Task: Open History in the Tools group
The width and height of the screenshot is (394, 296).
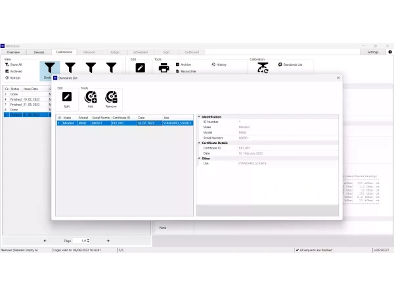Action: point(219,64)
